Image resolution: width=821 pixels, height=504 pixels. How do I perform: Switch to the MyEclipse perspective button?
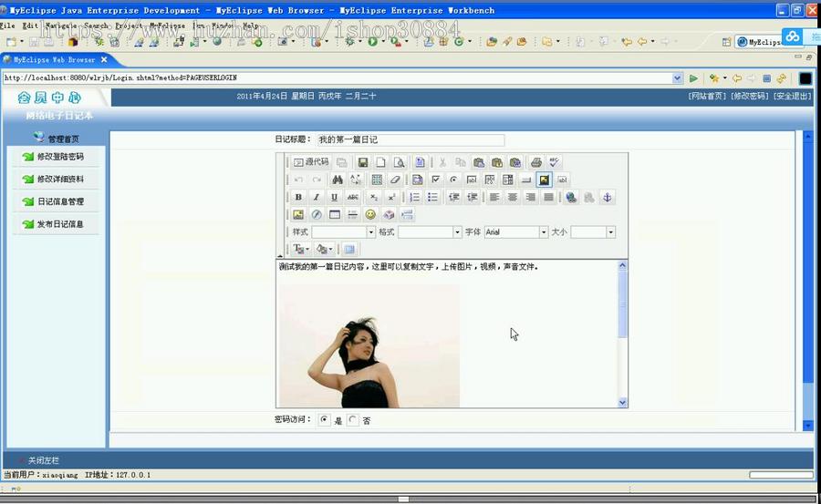(758, 42)
